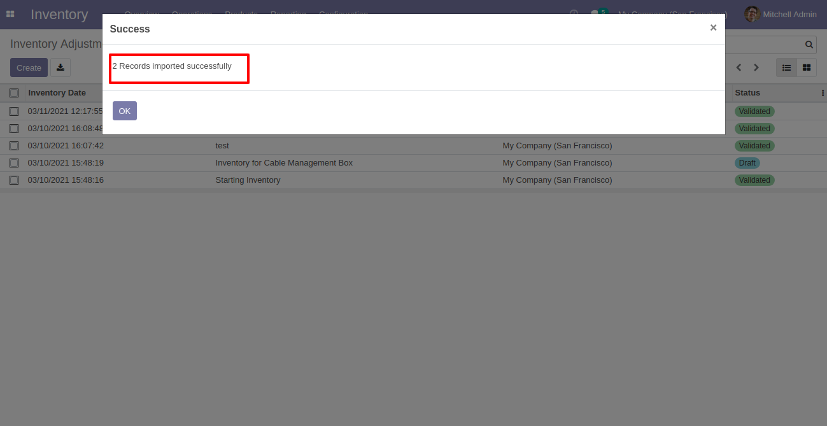Open 'Inventory for Cable Management Box' record

(284, 163)
